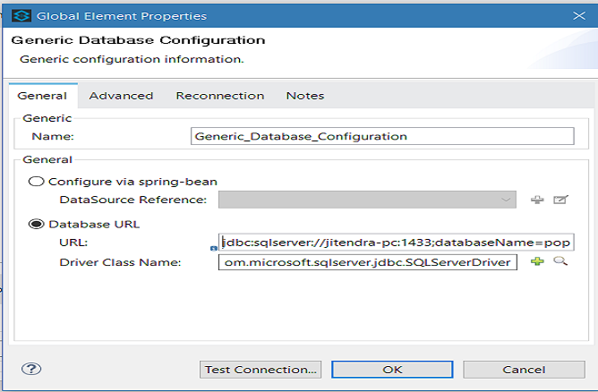Confirm with the OK button
Image resolution: width=598 pixels, height=392 pixels.
tap(392, 369)
